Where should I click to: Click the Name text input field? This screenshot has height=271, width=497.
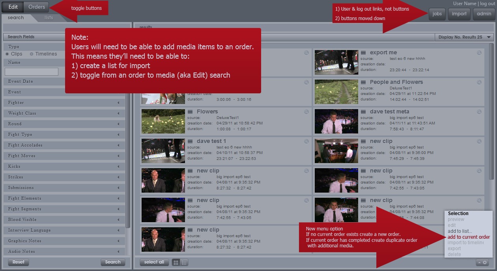click(x=32, y=72)
